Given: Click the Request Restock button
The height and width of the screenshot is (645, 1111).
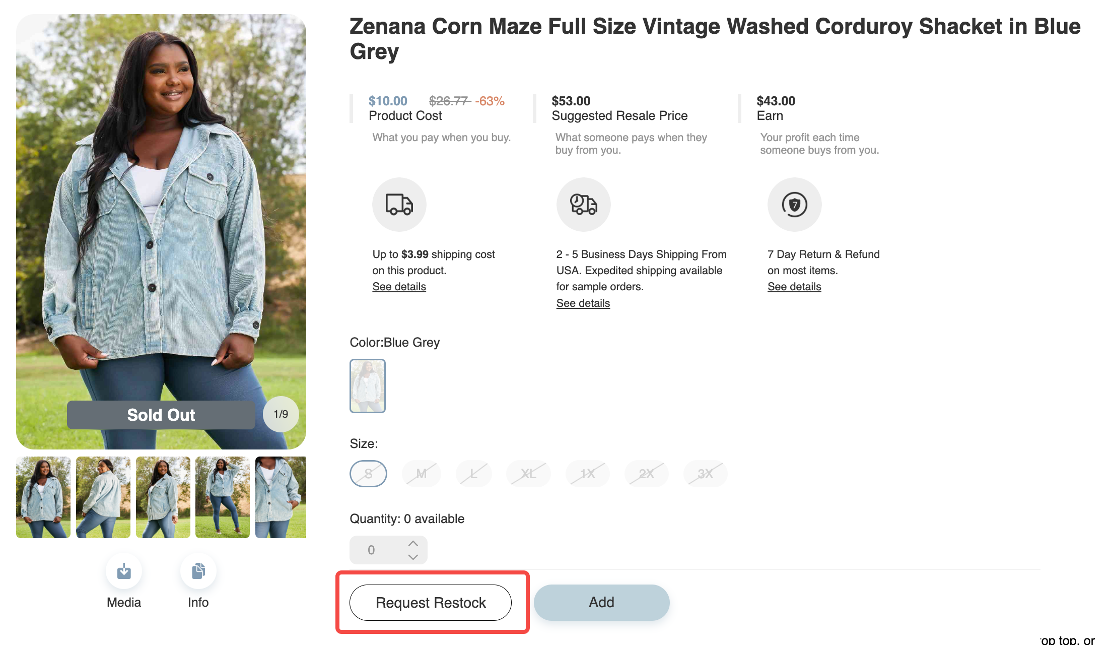Looking at the screenshot, I should pyautogui.click(x=431, y=603).
